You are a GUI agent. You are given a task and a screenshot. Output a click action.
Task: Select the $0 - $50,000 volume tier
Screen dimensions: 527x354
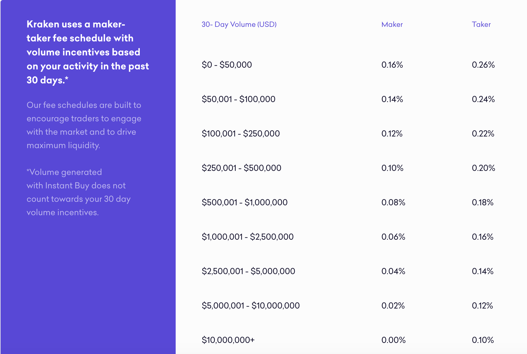pyautogui.click(x=227, y=65)
